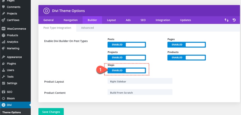241x115 pixels.
Task: Toggle Divi Builder for Steps
Action: coord(127,71)
